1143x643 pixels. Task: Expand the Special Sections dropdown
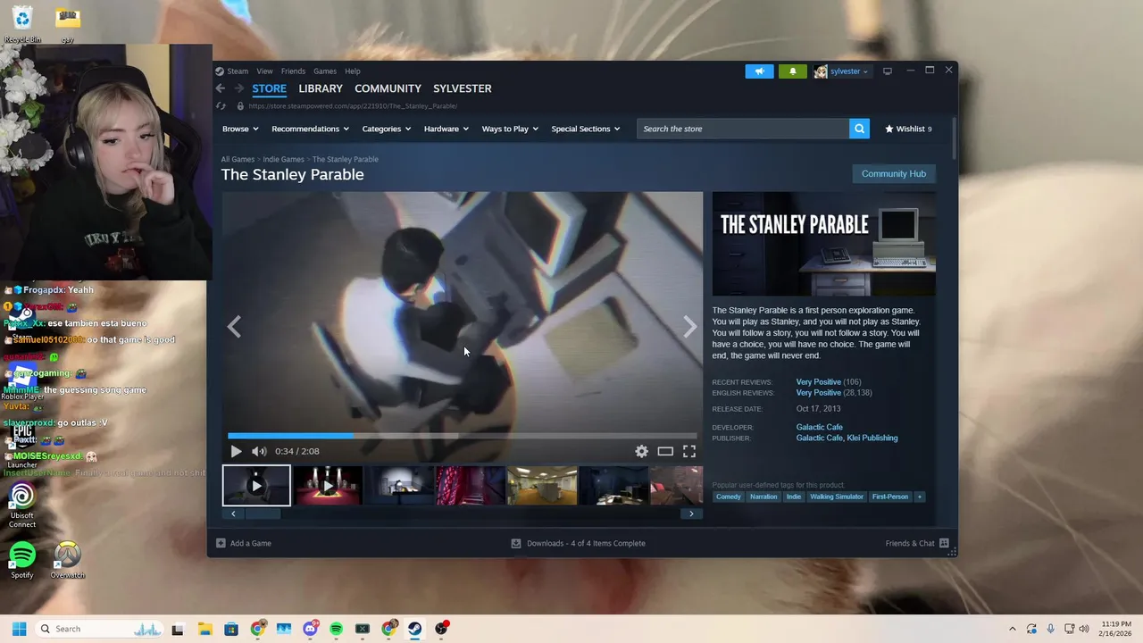coord(585,129)
